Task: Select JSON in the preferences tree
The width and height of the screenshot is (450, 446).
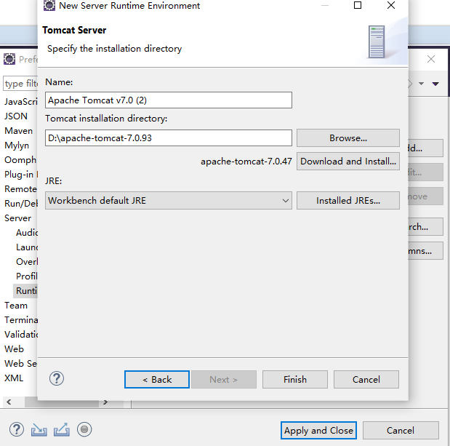Action: 16,116
